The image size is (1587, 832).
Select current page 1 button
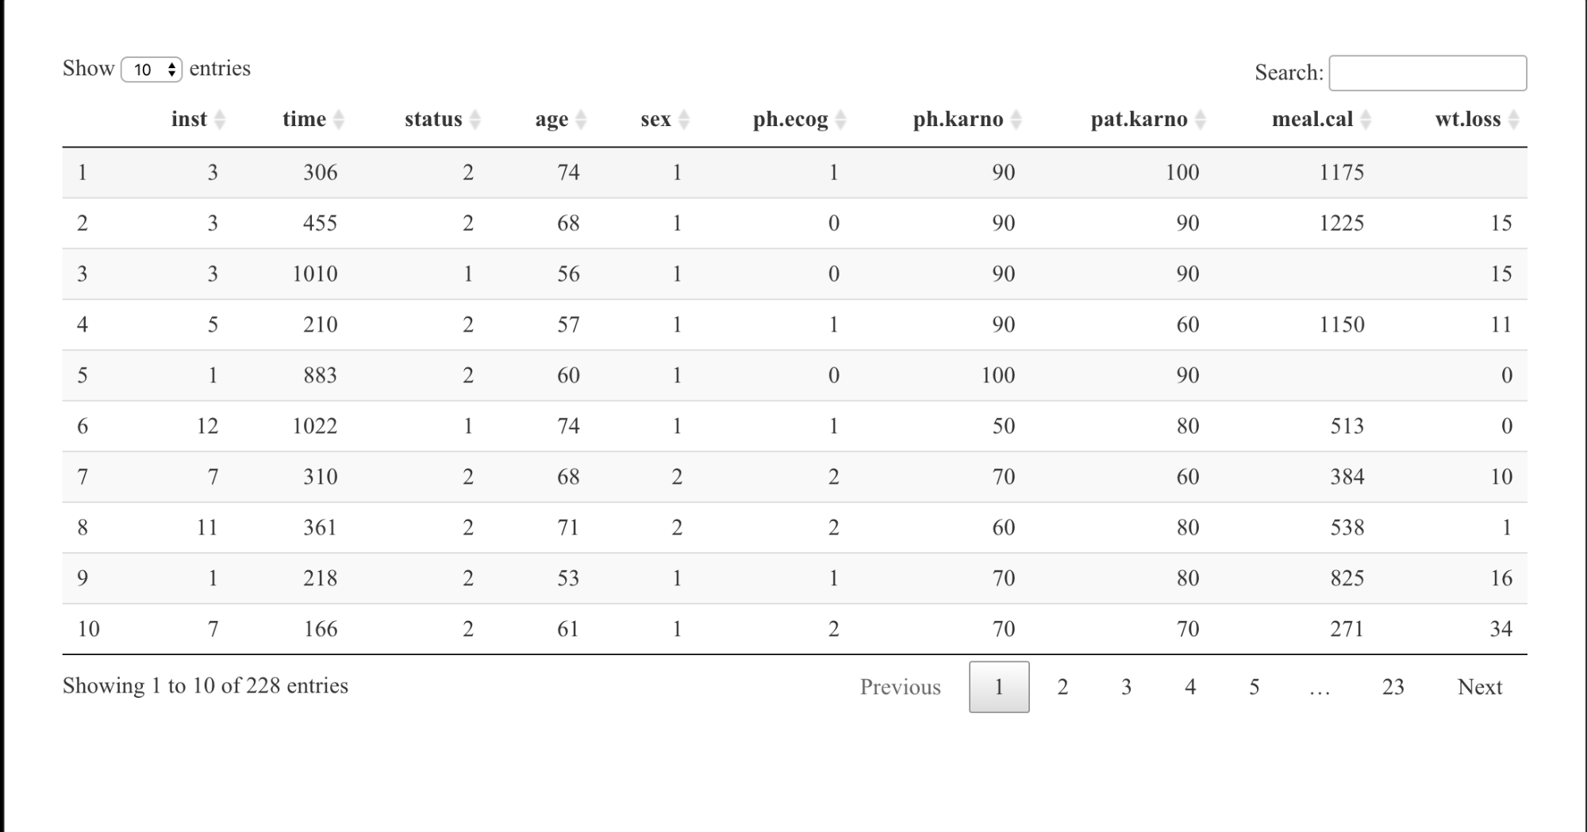click(x=999, y=687)
